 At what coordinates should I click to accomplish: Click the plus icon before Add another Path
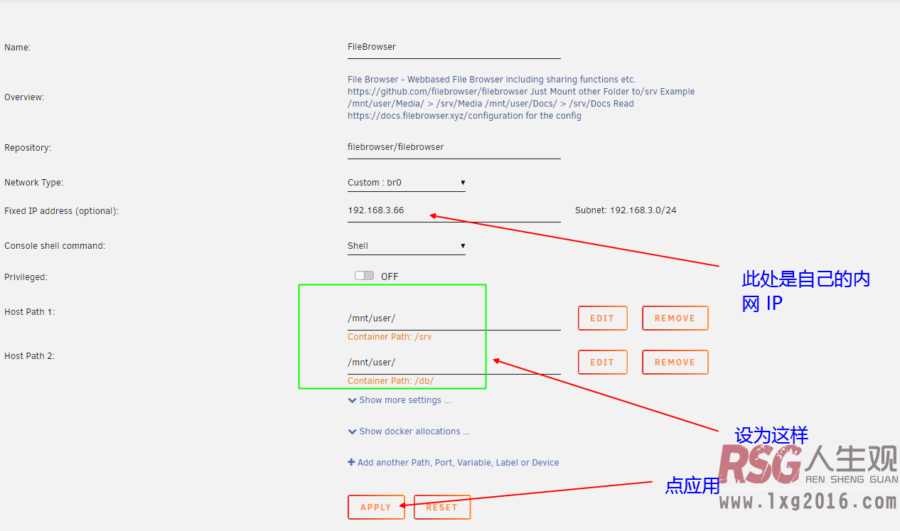[351, 463]
